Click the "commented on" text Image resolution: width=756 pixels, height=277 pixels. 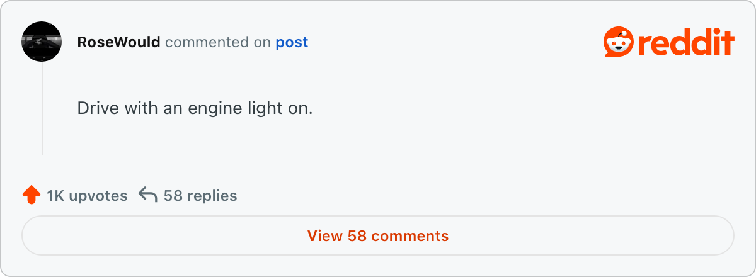tap(218, 42)
